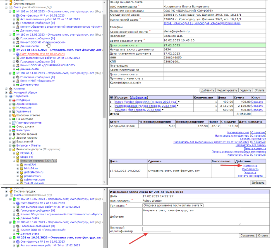Open Печать стандартного набора документов link
The height and width of the screenshot is (248, 271).
coord(239,152)
